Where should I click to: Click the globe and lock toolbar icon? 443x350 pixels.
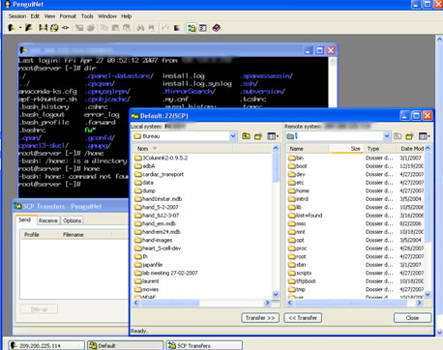54,28
